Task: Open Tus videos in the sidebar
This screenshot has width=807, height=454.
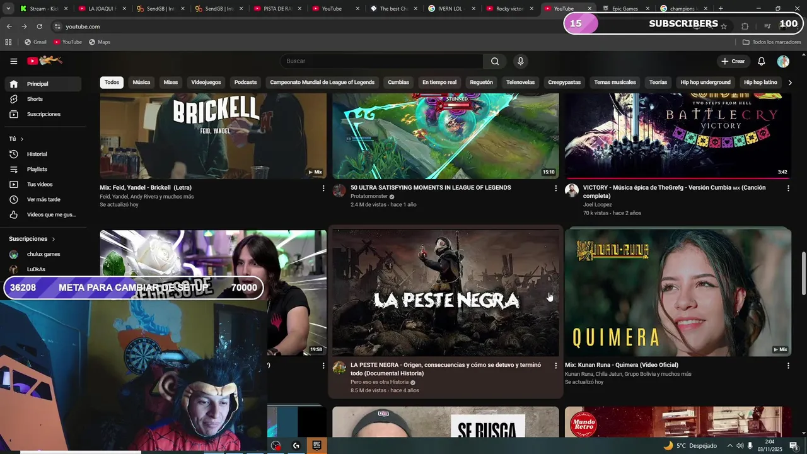Action: point(42,184)
